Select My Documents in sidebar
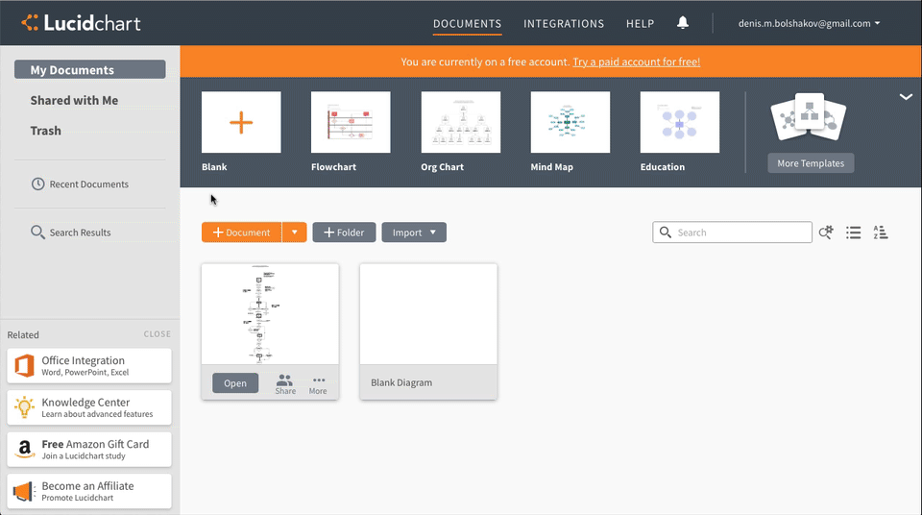 (90, 69)
